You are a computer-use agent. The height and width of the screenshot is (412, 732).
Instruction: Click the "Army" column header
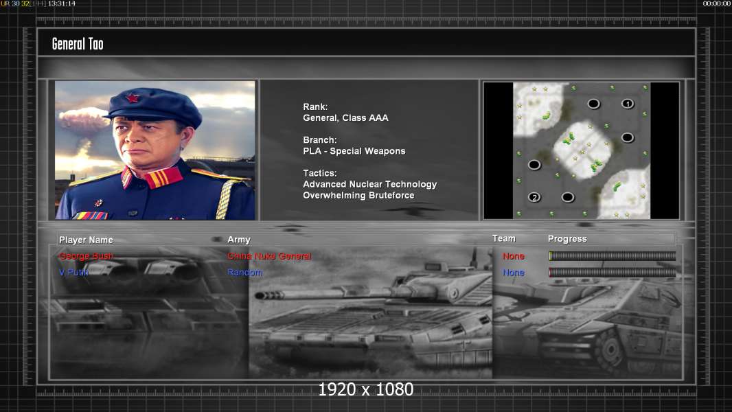(x=239, y=240)
